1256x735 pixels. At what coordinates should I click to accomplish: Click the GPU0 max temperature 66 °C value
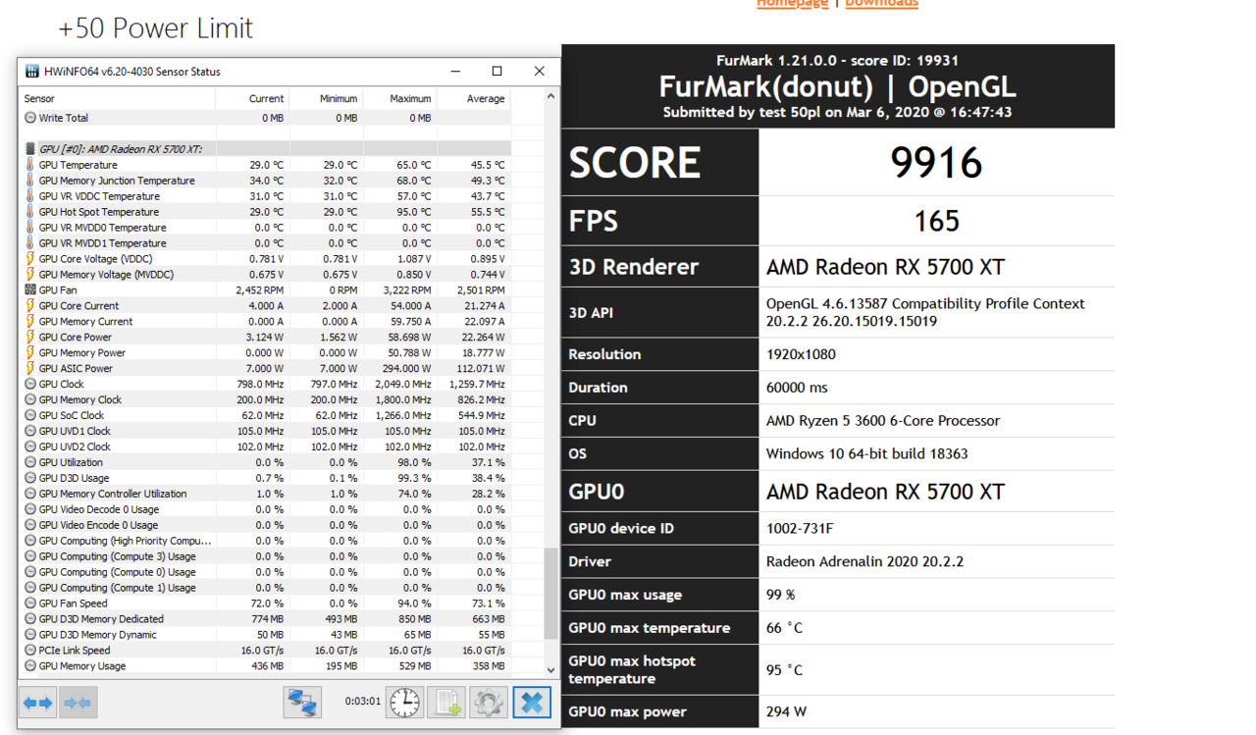(x=785, y=628)
